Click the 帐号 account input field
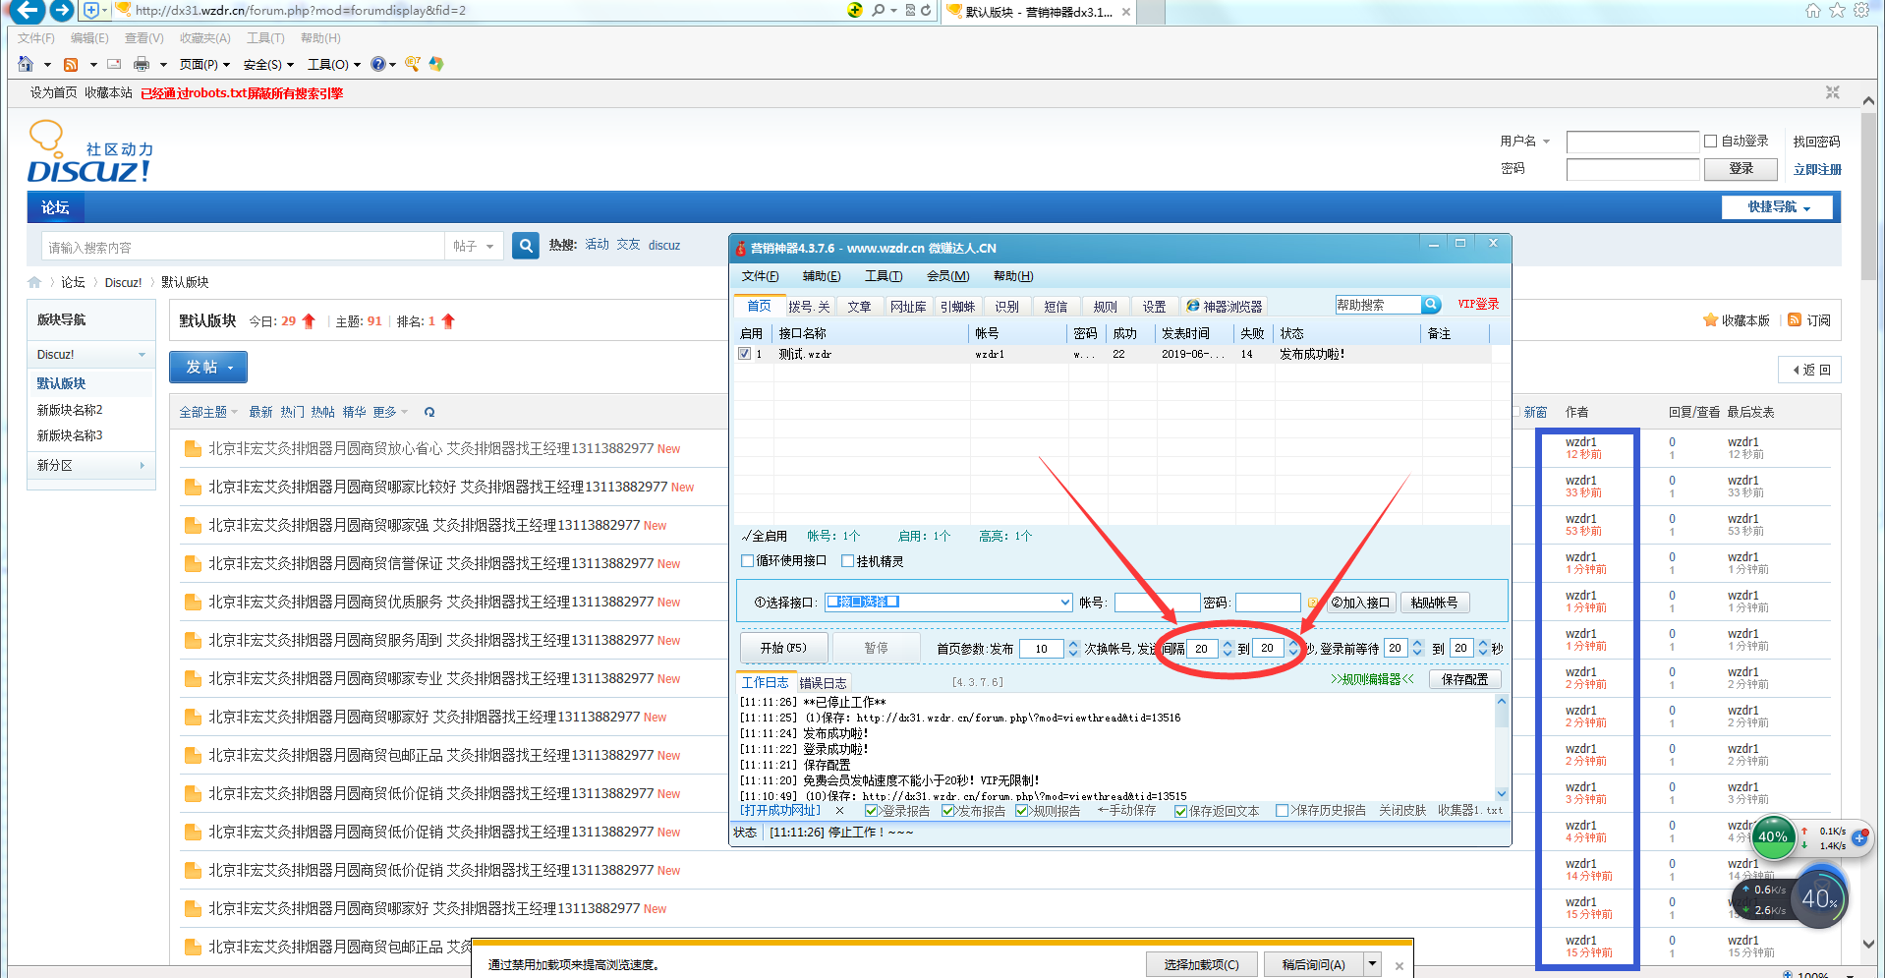The height and width of the screenshot is (978, 1885). [x=1157, y=602]
